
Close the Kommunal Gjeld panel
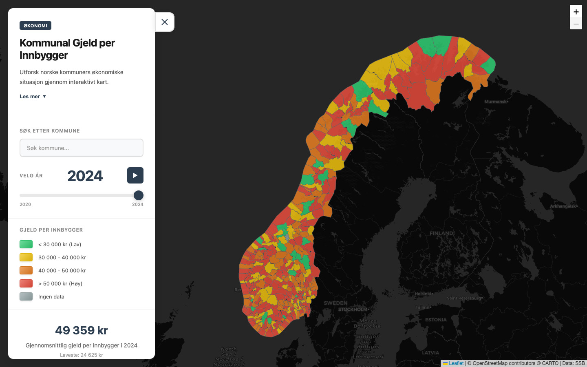click(165, 22)
